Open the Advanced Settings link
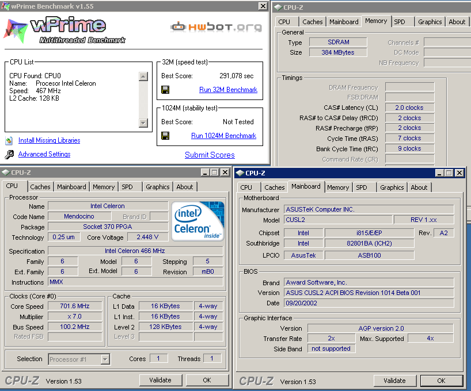The width and height of the screenshot is (471, 391). (44, 154)
